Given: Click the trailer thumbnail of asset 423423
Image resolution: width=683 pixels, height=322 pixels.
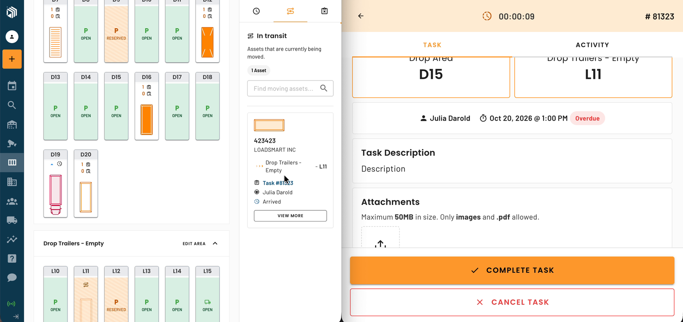Looking at the screenshot, I should pyautogui.click(x=269, y=125).
